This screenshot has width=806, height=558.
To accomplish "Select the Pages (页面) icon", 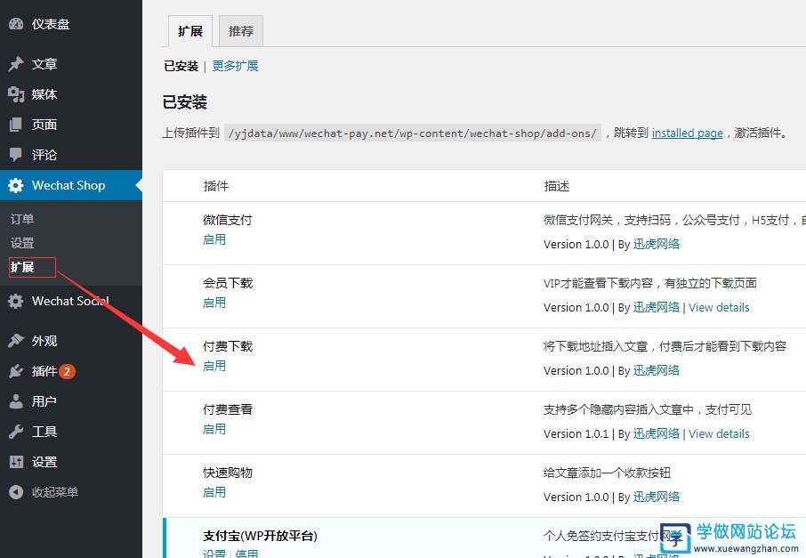I will click(x=16, y=125).
